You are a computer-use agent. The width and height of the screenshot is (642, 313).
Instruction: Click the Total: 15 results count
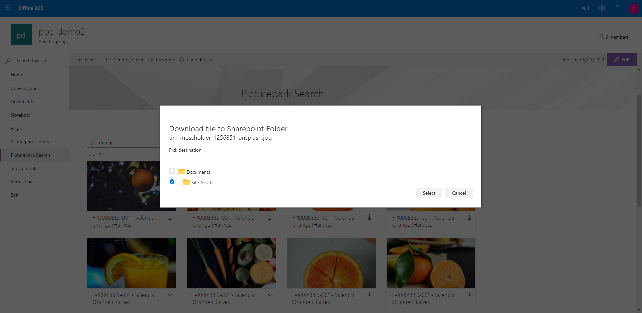[95, 154]
